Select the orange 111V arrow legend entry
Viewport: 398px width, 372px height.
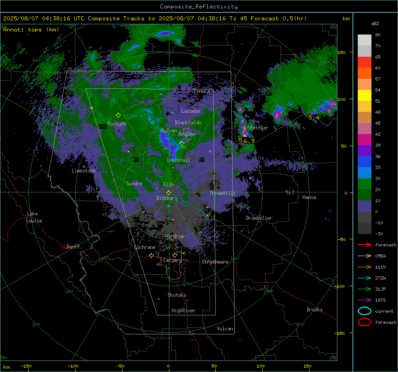tap(364, 267)
